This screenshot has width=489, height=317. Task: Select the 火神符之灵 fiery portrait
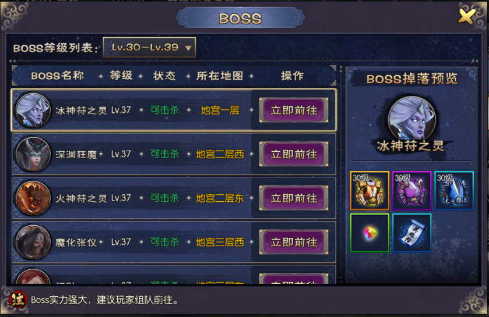tap(33, 198)
